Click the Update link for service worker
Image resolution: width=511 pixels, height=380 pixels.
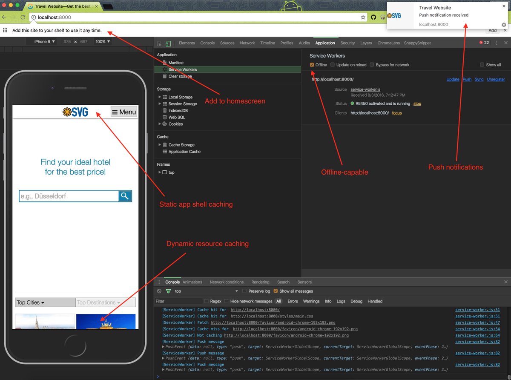tap(453, 79)
